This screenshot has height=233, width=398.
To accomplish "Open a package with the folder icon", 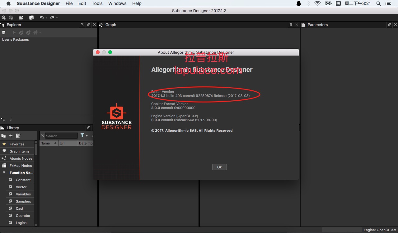I will [21, 18].
